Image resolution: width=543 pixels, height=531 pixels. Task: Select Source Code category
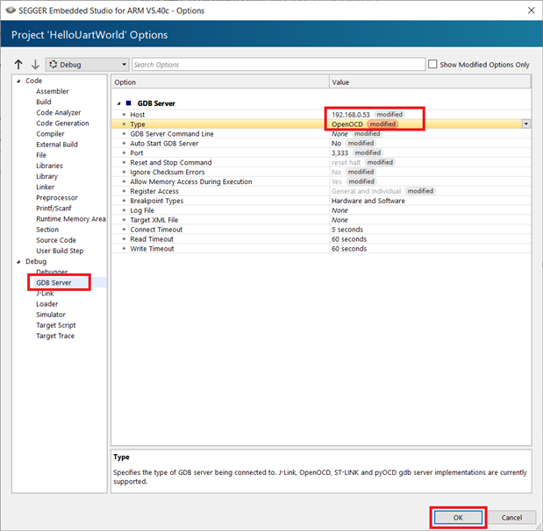(x=56, y=240)
